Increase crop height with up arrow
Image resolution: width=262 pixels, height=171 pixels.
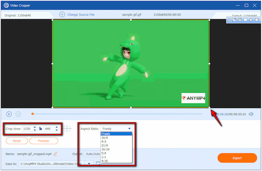[x=57, y=127]
